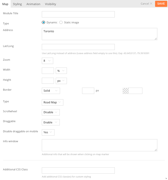Image resolution: width=168 pixels, height=180 pixels.
Task: Open the Animation tab
Action: [x=33, y=4]
